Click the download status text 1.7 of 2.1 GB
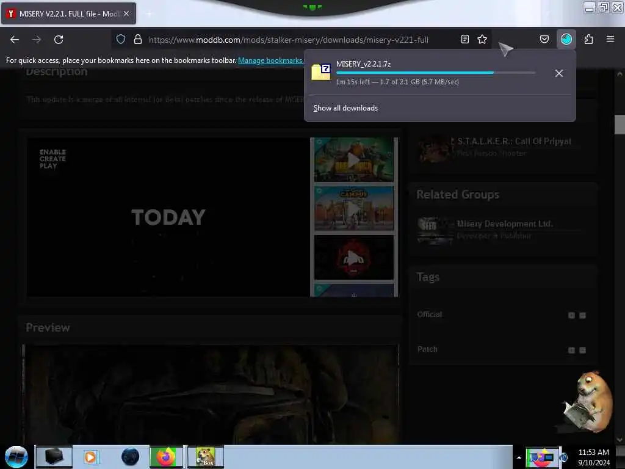This screenshot has width=625, height=469. (x=397, y=82)
